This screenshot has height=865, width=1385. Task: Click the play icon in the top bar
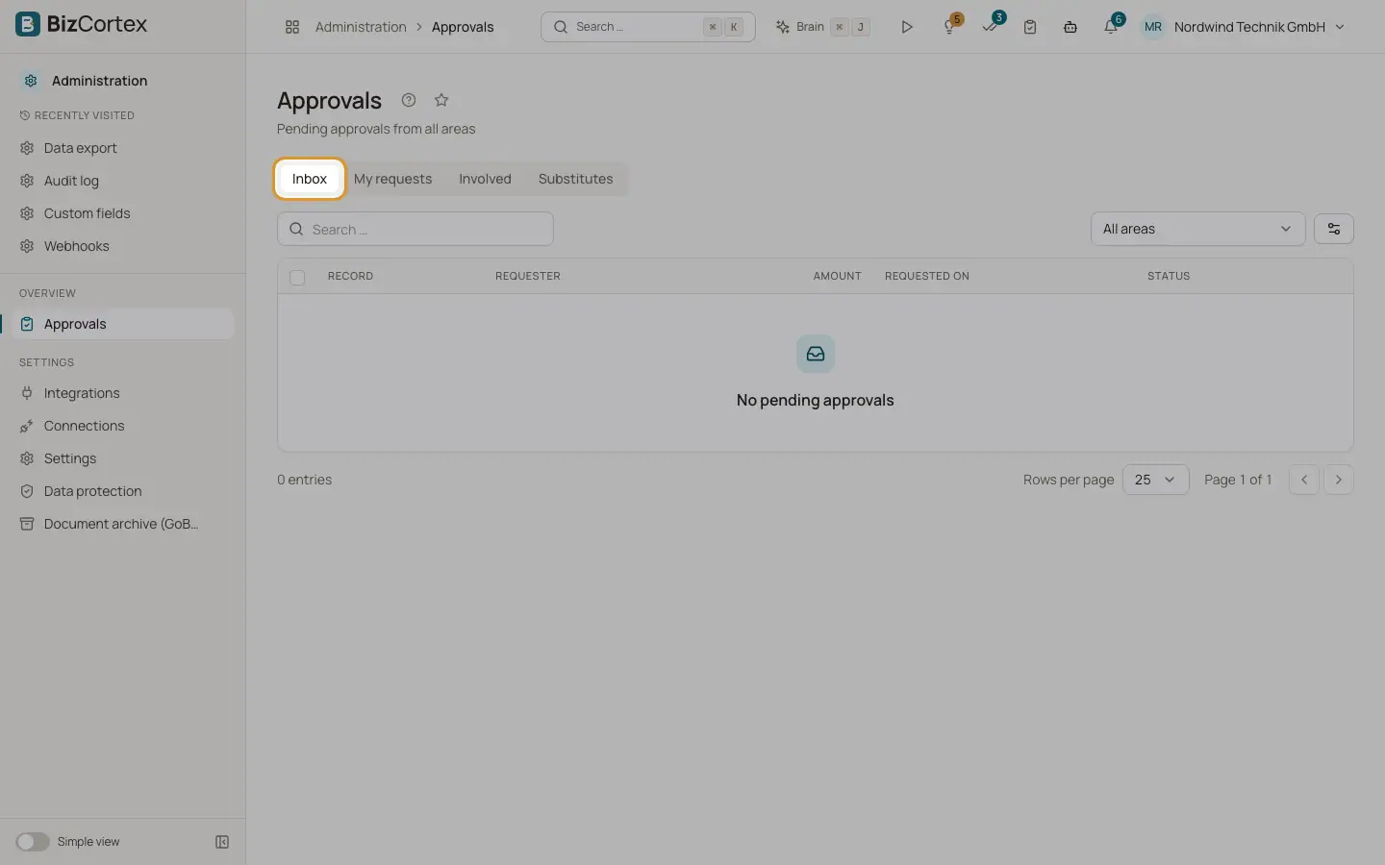tap(906, 27)
